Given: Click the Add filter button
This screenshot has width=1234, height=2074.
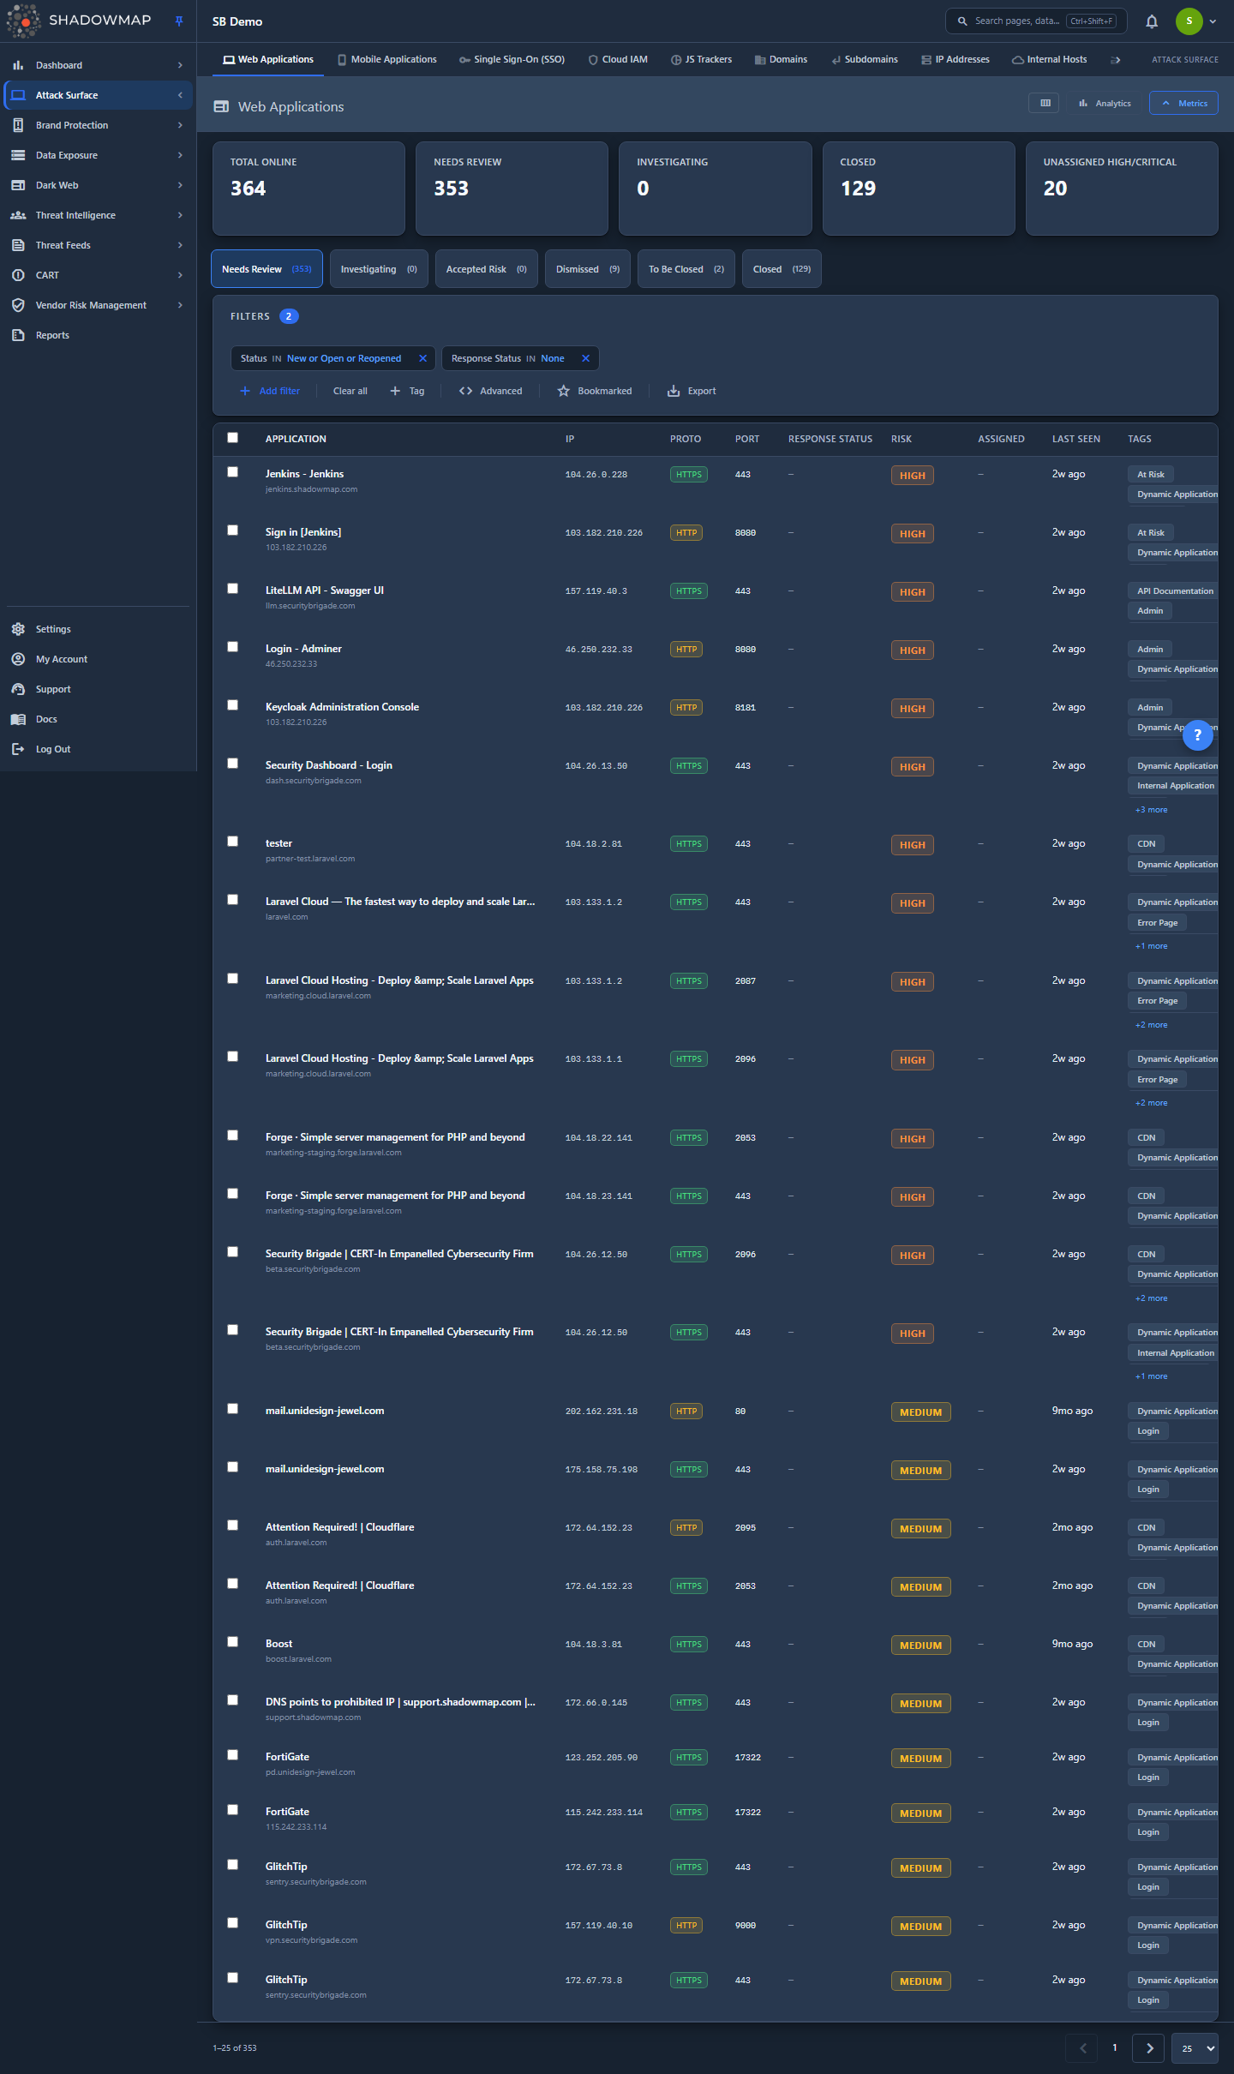Looking at the screenshot, I should 269,391.
